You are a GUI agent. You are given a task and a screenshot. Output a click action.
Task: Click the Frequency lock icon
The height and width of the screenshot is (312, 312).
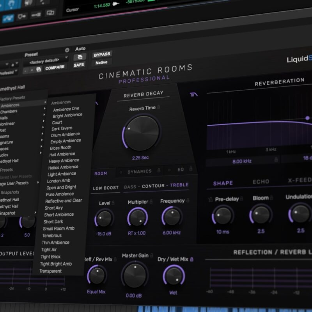[188, 200]
